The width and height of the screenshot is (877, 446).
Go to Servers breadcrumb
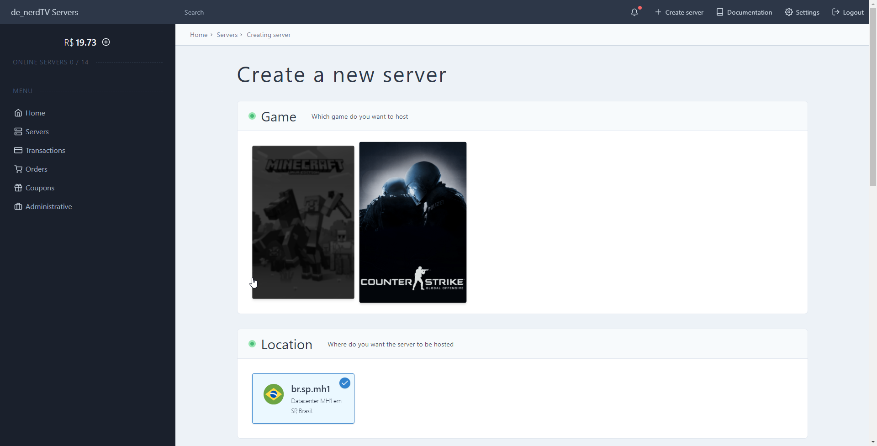point(227,35)
